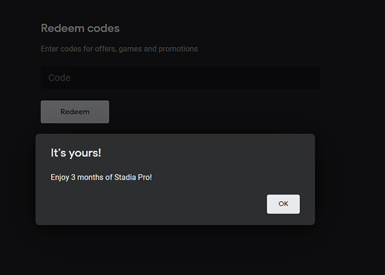Image resolution: width=385 pixels, height=275 pixels.
Task: Close the success dialog using OK
Action: [283, 204]
